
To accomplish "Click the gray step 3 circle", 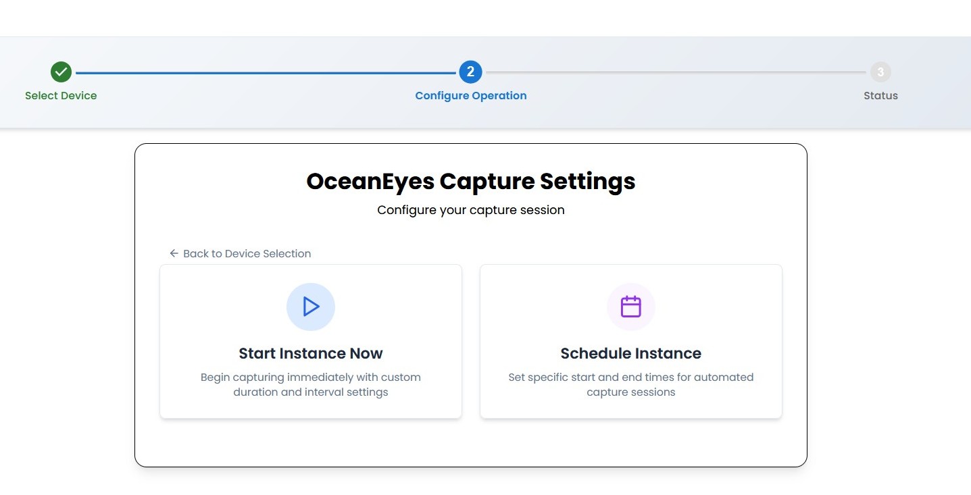I will point(880,72).
